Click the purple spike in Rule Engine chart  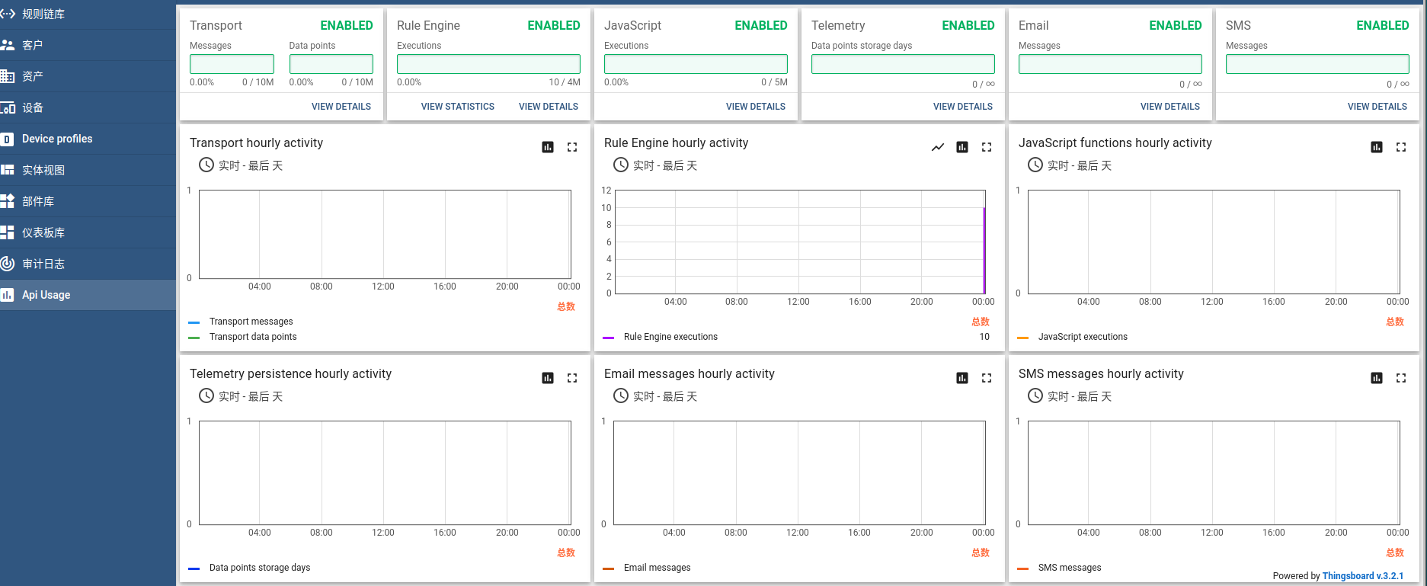coord(984,251)
